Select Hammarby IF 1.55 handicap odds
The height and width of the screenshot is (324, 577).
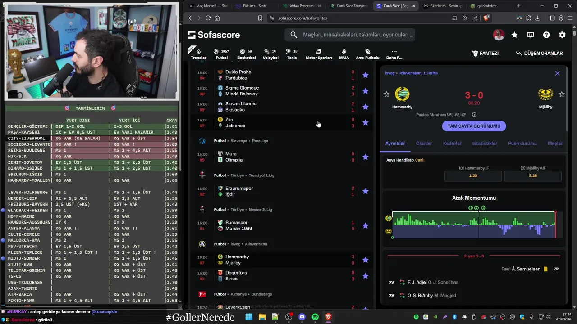473,175
